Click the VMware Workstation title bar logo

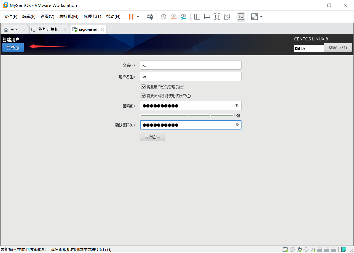pyautogui.click(x=5, y=5)
